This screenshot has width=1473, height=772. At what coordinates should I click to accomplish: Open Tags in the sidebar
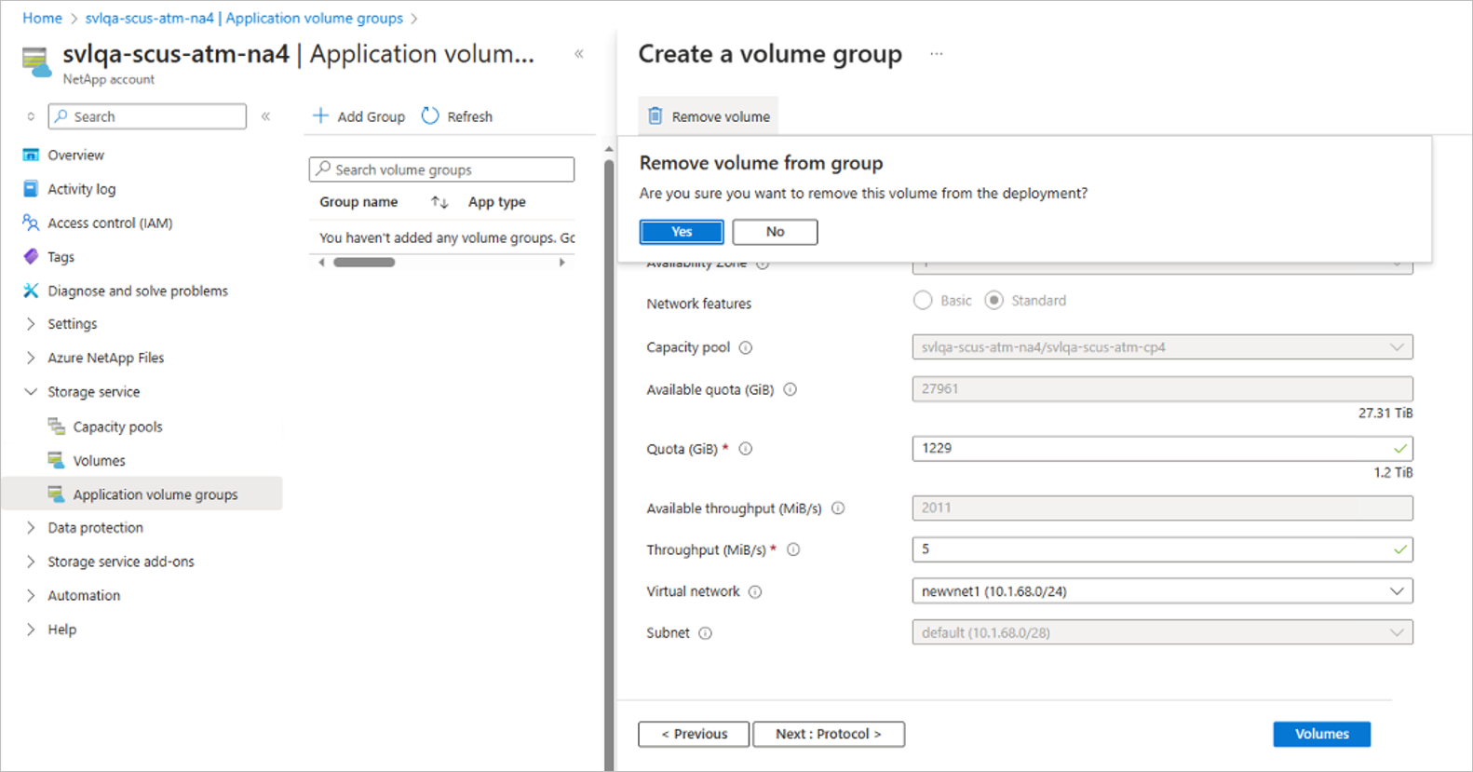pyautogui.click(x=61, y=257)
